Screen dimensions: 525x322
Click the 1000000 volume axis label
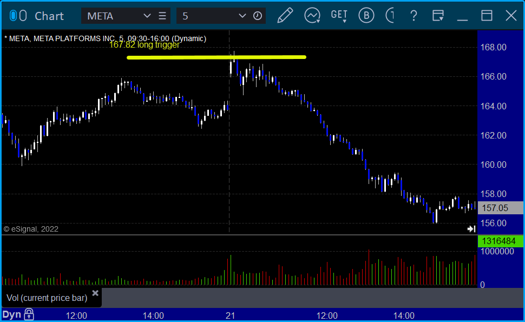(x=497, y=251)
